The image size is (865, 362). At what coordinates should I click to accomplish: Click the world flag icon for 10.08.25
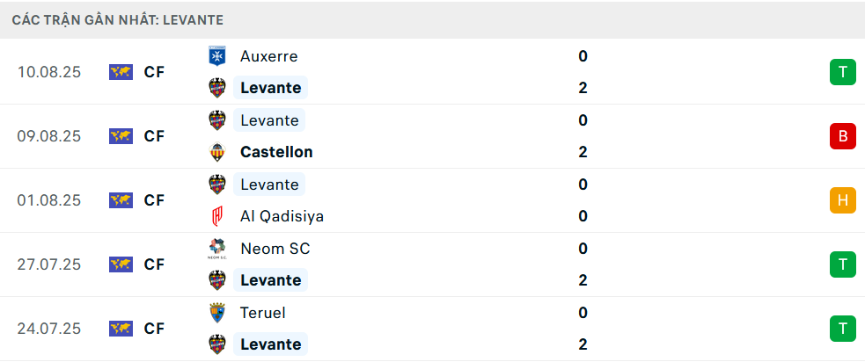pos(121,72)
